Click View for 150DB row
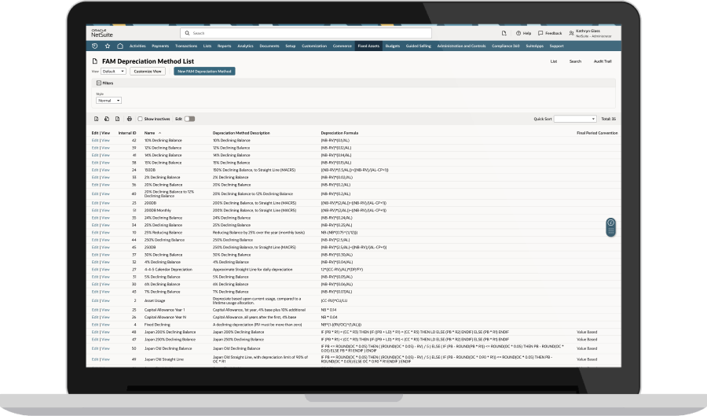 (105, 170)
